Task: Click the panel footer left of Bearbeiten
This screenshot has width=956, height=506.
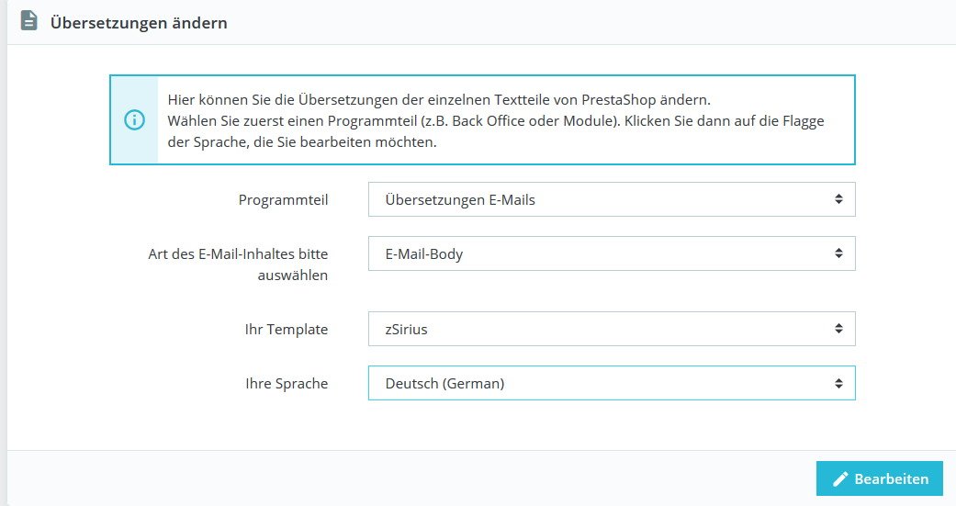Action: coord(404,478)
